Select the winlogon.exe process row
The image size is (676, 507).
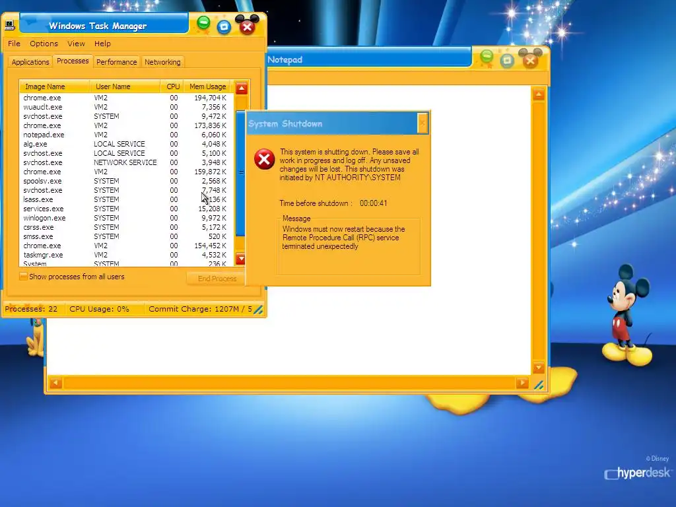tap(126, 218)
